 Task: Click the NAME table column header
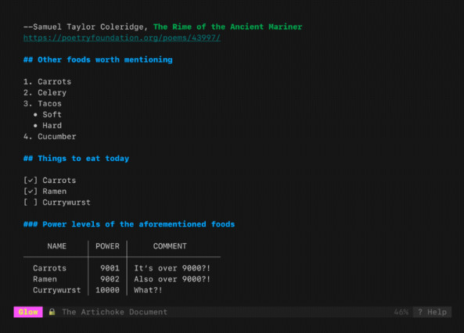click(57, 246)
